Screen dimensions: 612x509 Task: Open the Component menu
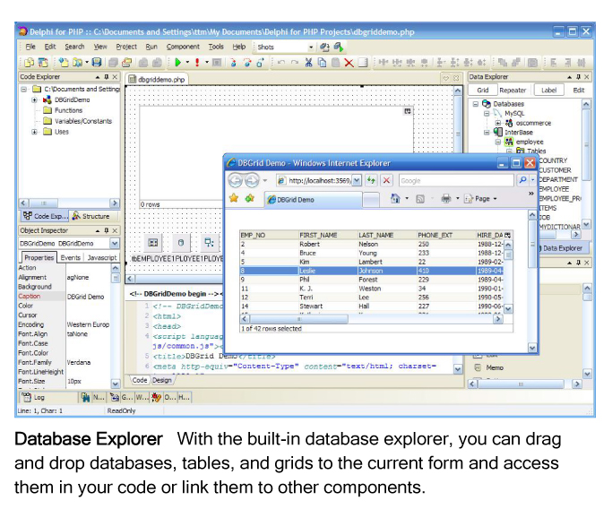(183, 47)
